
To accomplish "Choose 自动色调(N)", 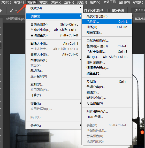I will coord(54,25).
